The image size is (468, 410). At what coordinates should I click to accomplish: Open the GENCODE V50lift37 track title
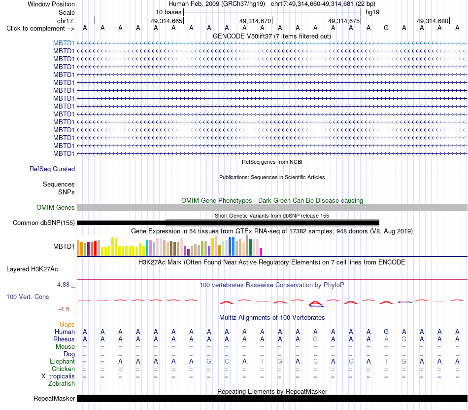point(271,37)
